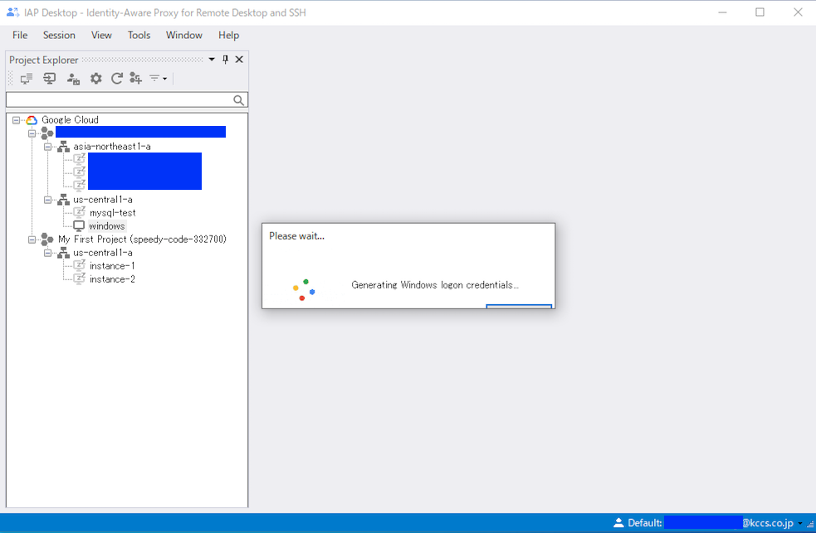Viewport: 816px width, 533px height.
Task: Open the instance filter dropdown arrow
Action: click(x=163, y=78)
